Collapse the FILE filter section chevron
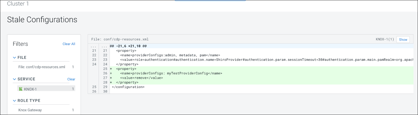 (x=15, y=58)
